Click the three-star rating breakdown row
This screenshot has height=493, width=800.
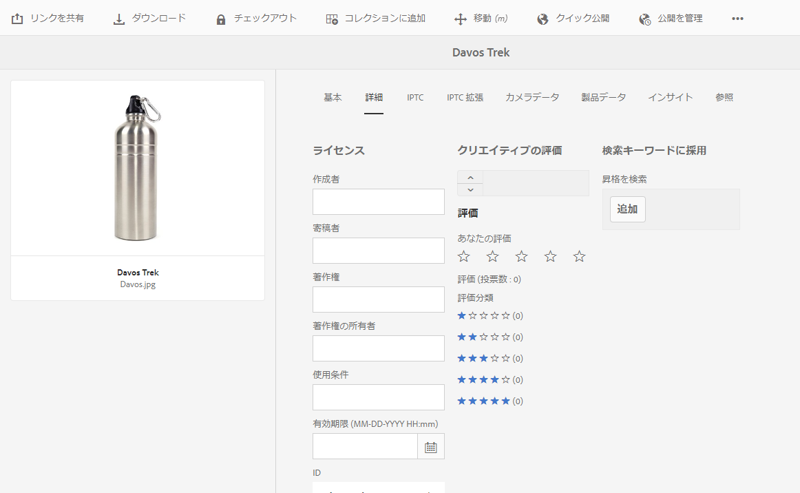coord(490,359)
